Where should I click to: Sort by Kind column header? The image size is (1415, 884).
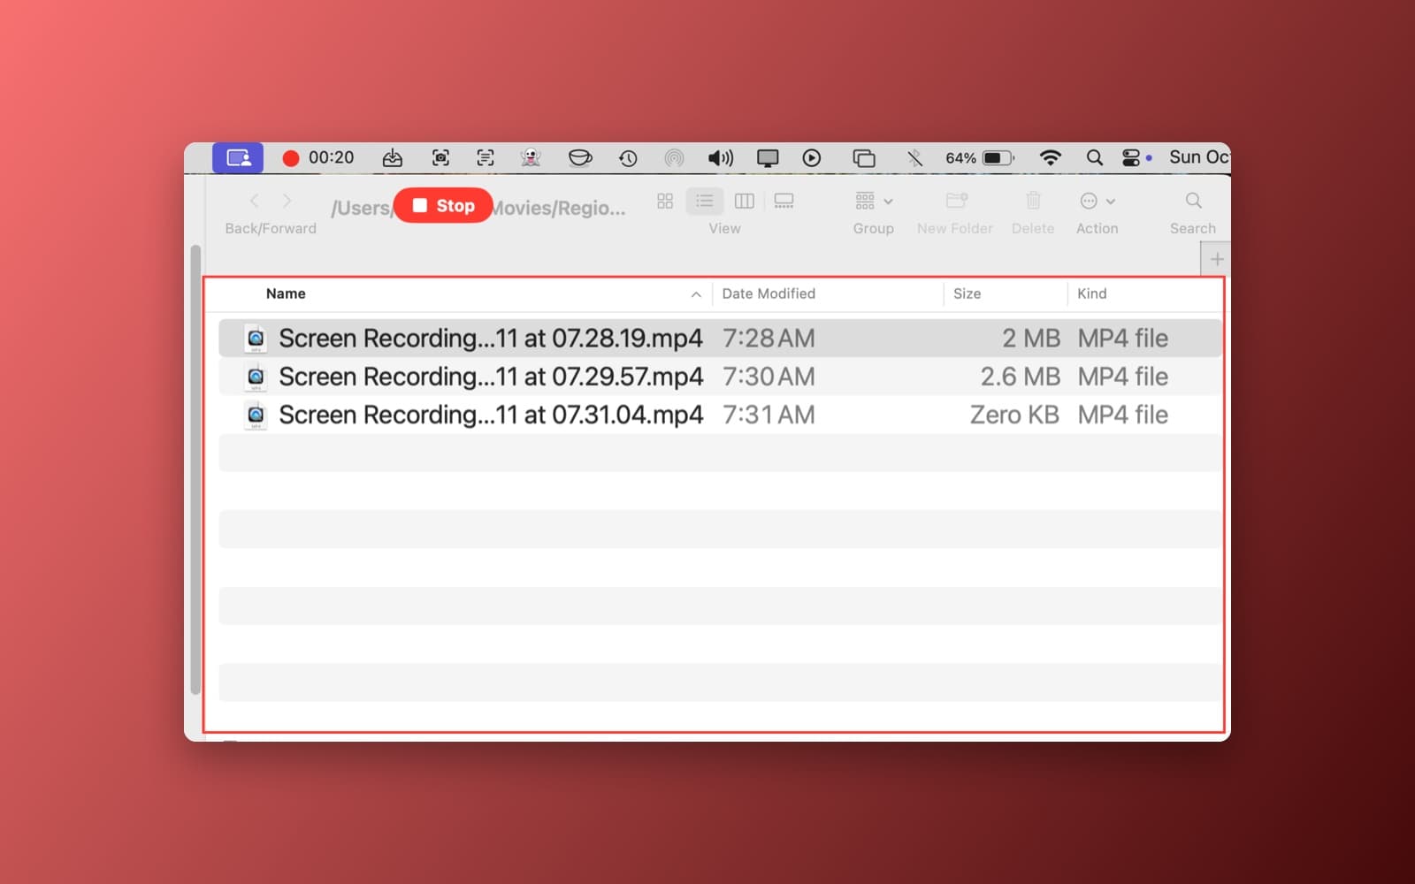coord(1091,293)
